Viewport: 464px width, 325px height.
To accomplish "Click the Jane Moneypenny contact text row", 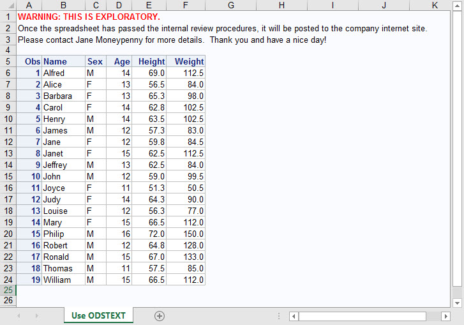I will point(172,40).
